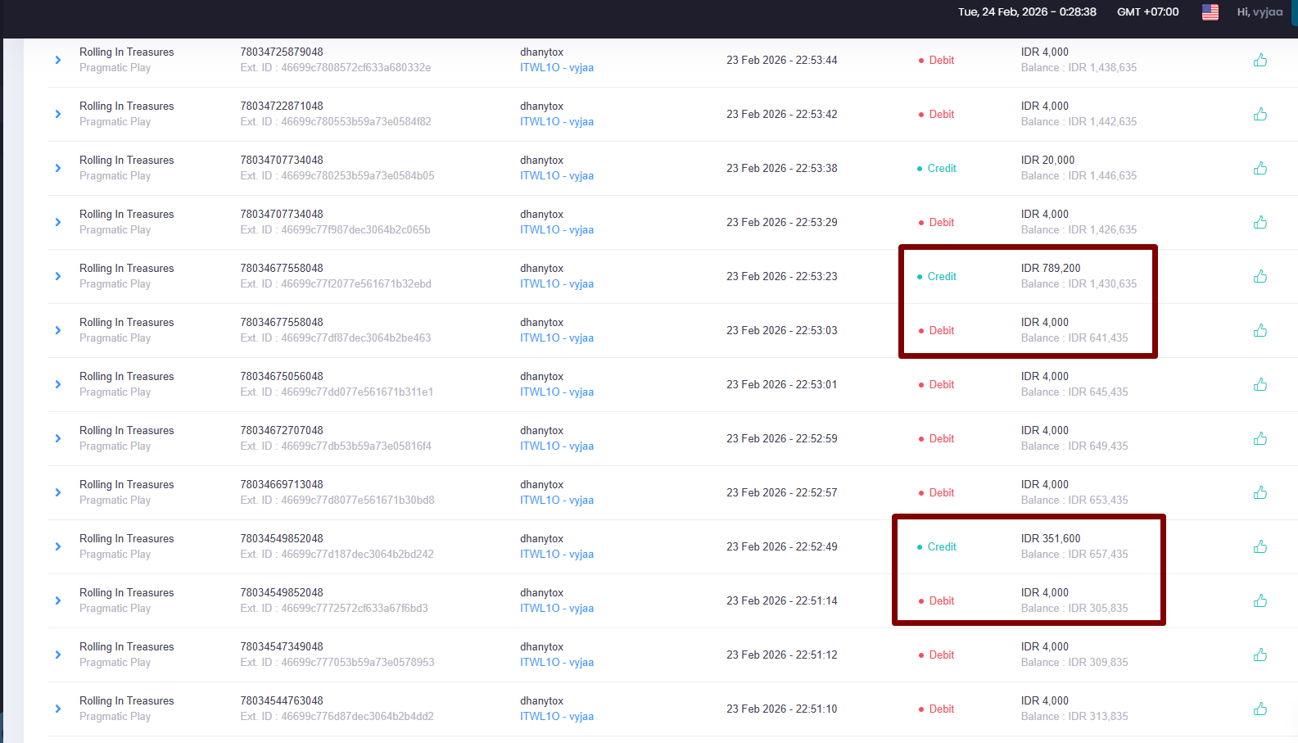The image size is (1298, 743).
Task: Click thumbs-up icon for 22:52:57 row
Action: (1260, 492)
